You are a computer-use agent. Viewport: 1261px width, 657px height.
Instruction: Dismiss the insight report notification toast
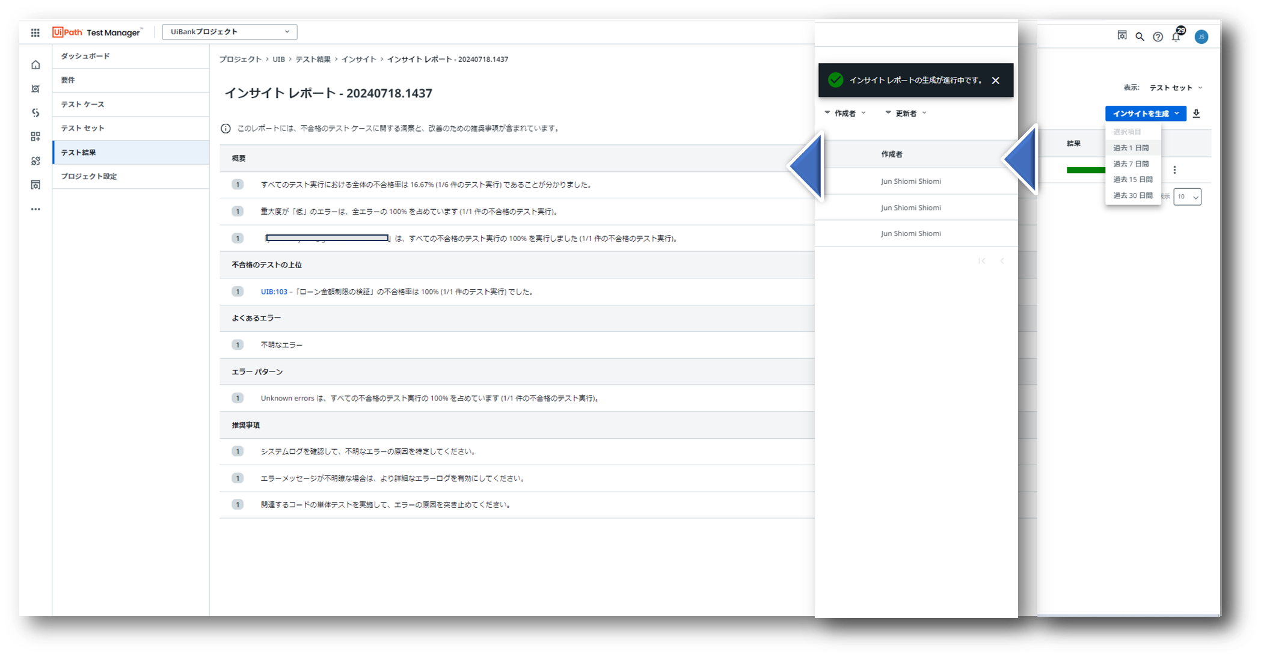pos(996,81)
